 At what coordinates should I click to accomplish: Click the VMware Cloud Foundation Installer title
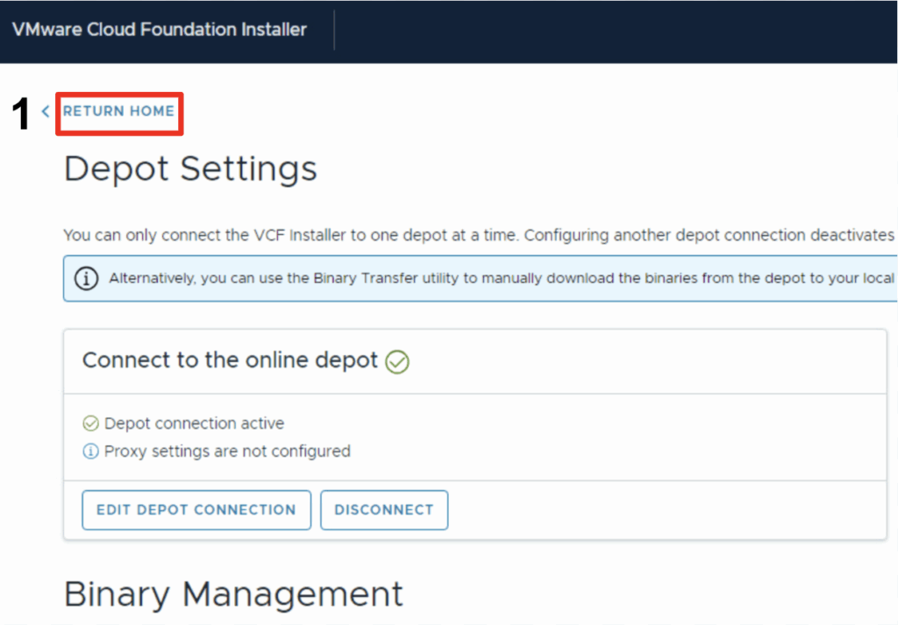159,30
